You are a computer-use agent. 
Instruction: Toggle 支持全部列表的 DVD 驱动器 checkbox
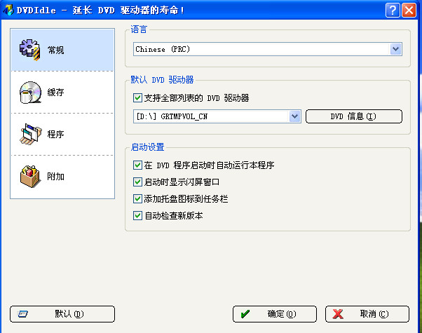click(137, 97)
